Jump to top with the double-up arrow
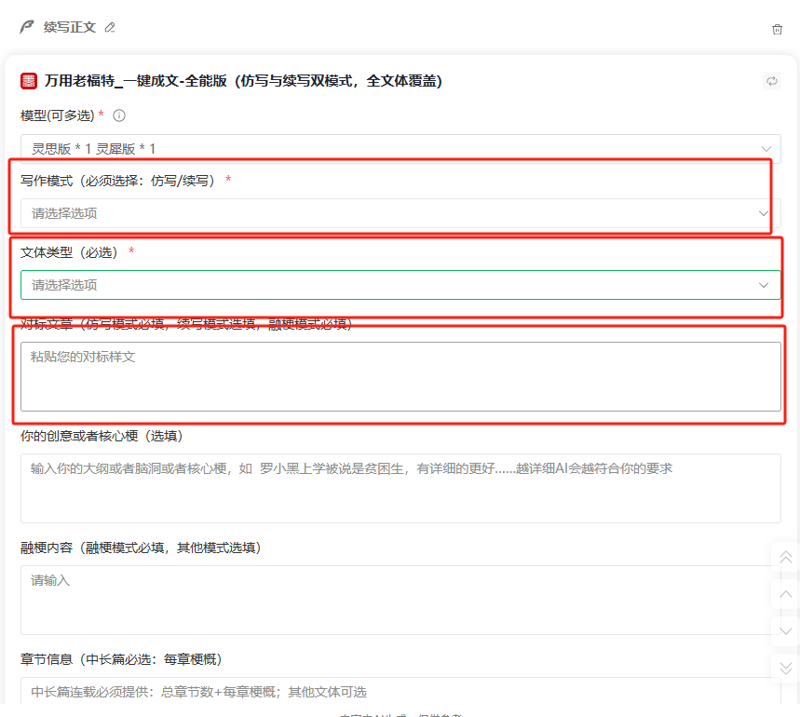Viewport: 800px width, 717px height. click(x=786, y=557)
